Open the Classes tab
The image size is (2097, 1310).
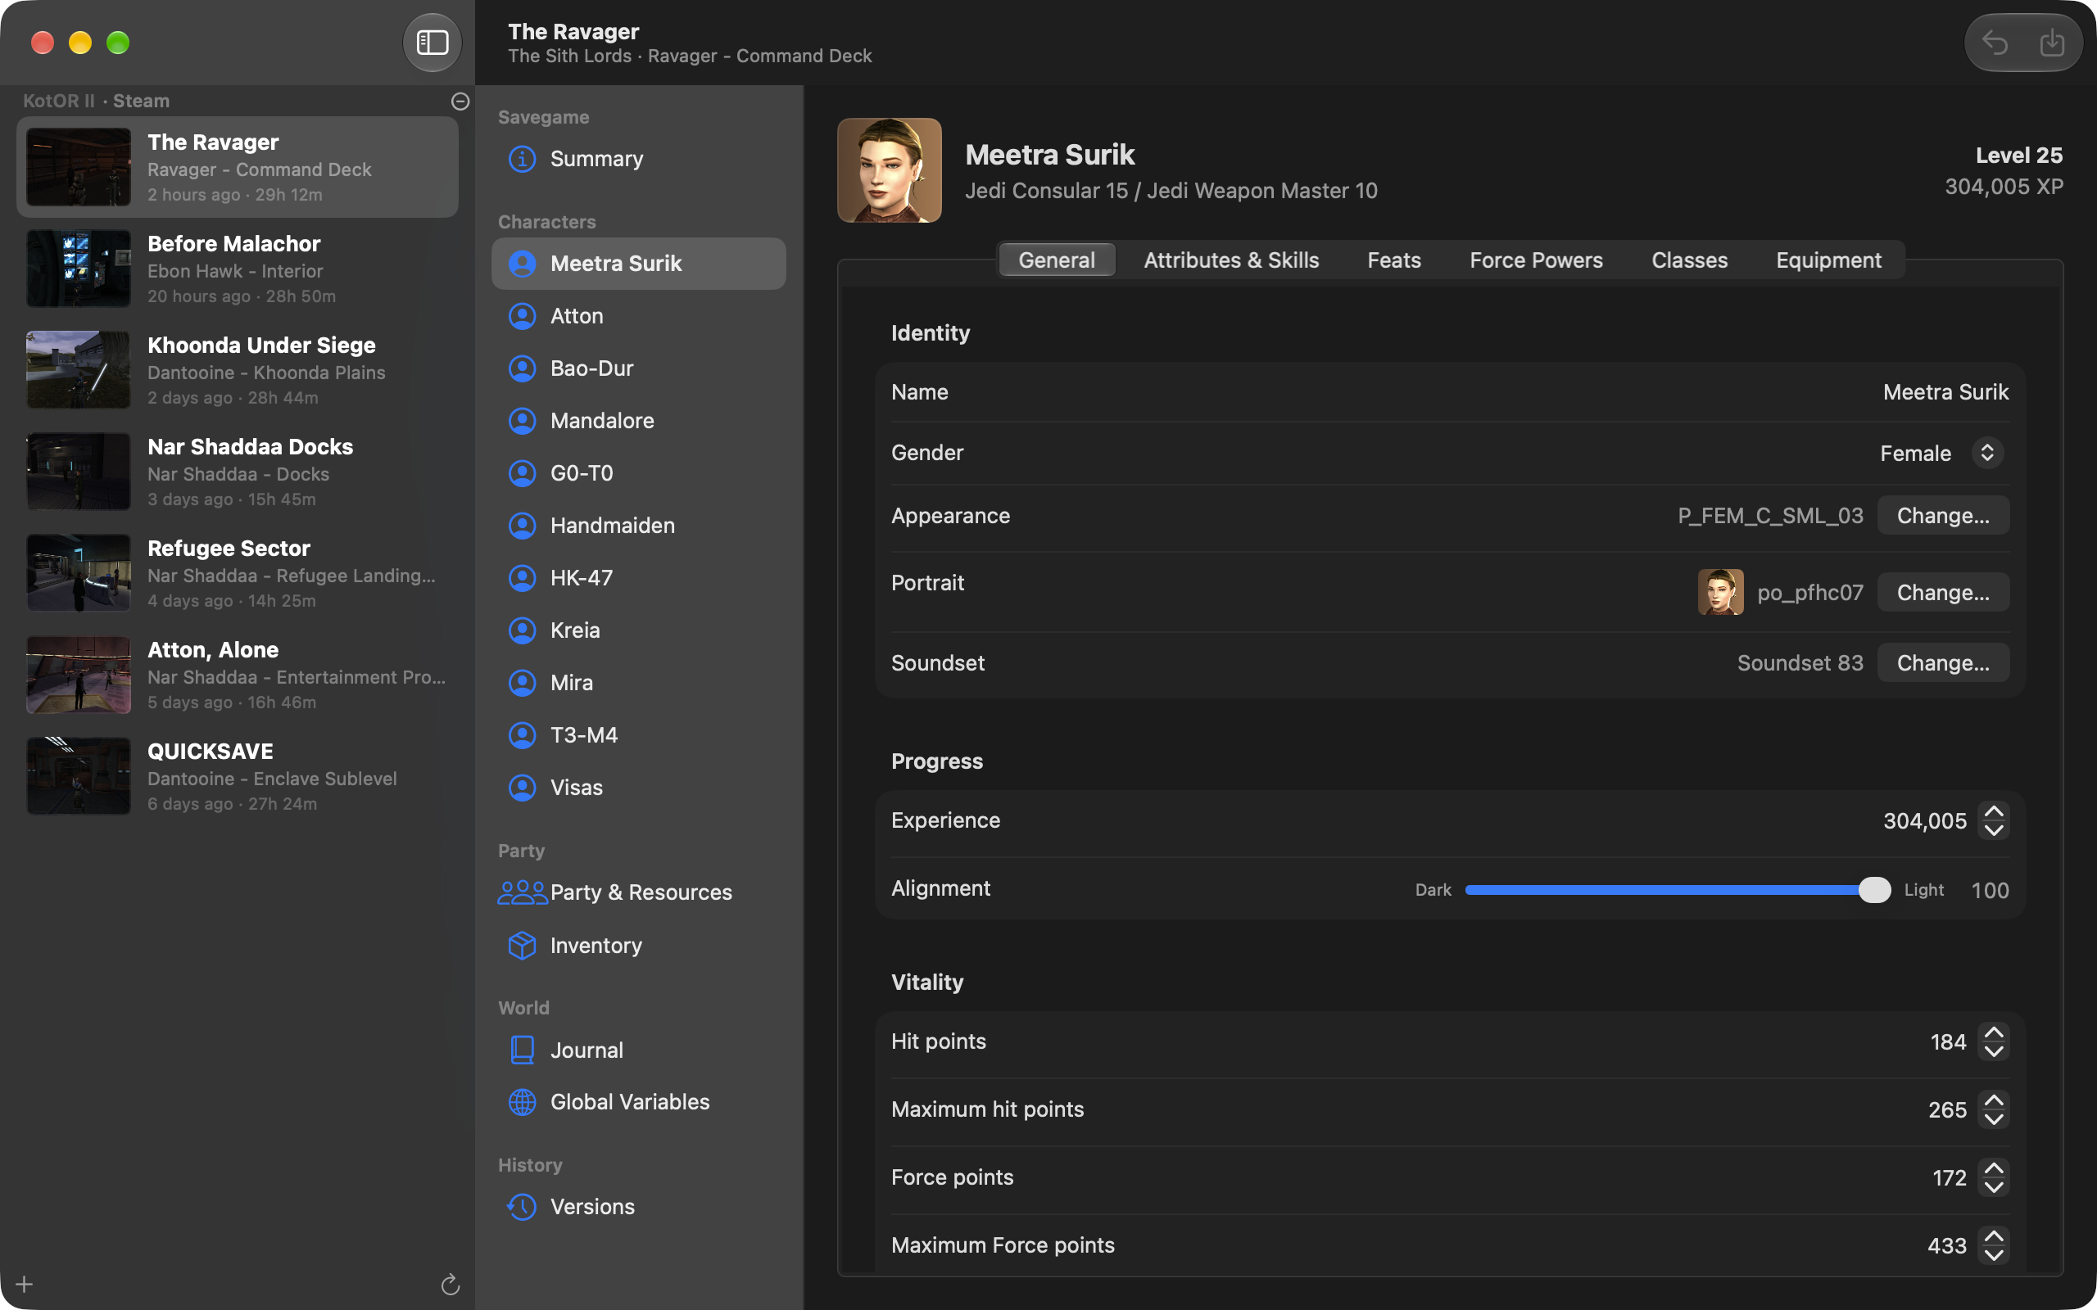[1689, 260]
